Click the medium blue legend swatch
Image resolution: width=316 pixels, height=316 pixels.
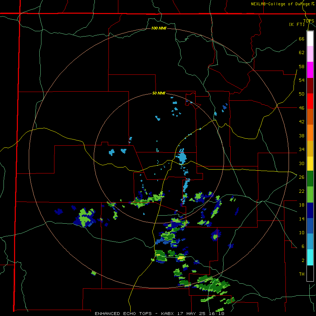point(310,226)
